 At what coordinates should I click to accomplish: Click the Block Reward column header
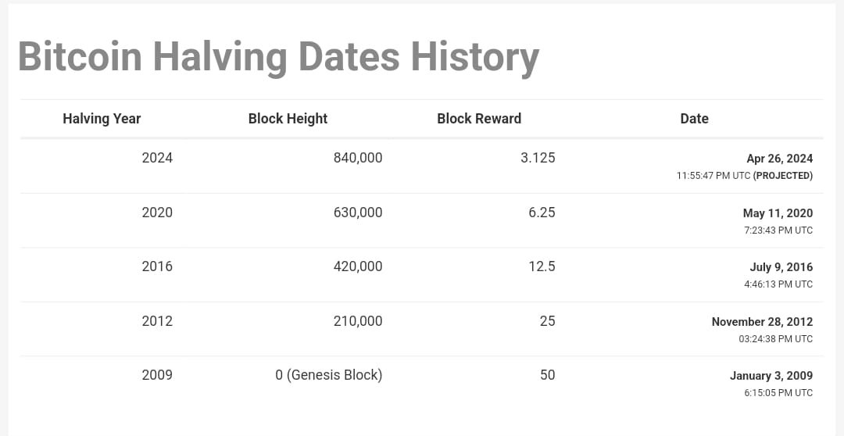click(479, 119)
